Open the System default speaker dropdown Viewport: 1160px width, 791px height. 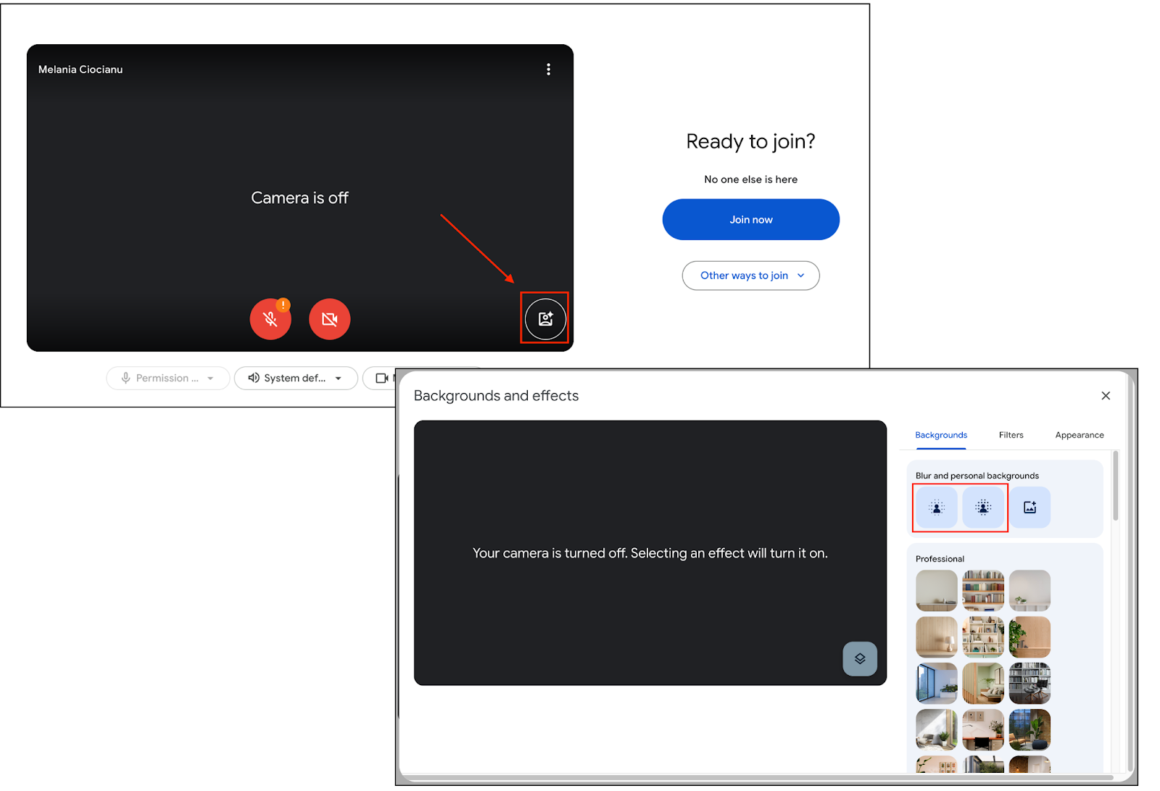[295, 378]
